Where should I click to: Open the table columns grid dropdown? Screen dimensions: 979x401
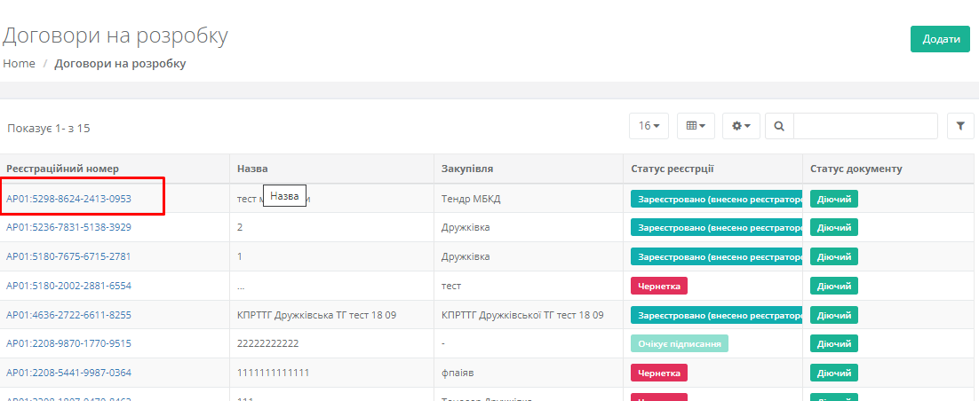click(696, 126)
